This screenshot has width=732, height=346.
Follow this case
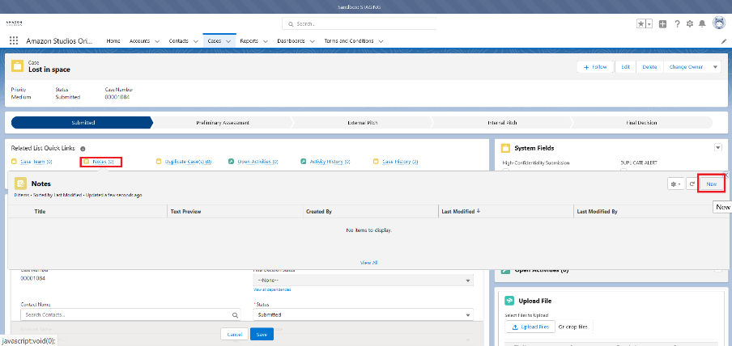(596, 67)
